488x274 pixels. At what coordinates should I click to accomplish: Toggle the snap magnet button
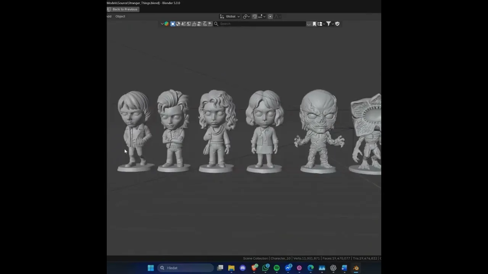click(x=255, y=16)
